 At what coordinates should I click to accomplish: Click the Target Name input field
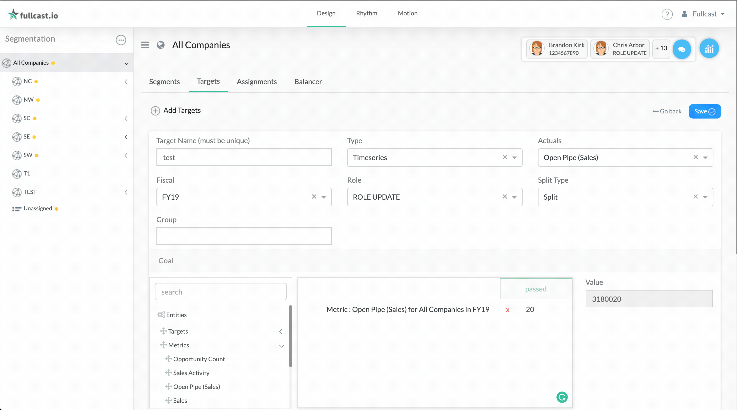(x=244, y=157)
